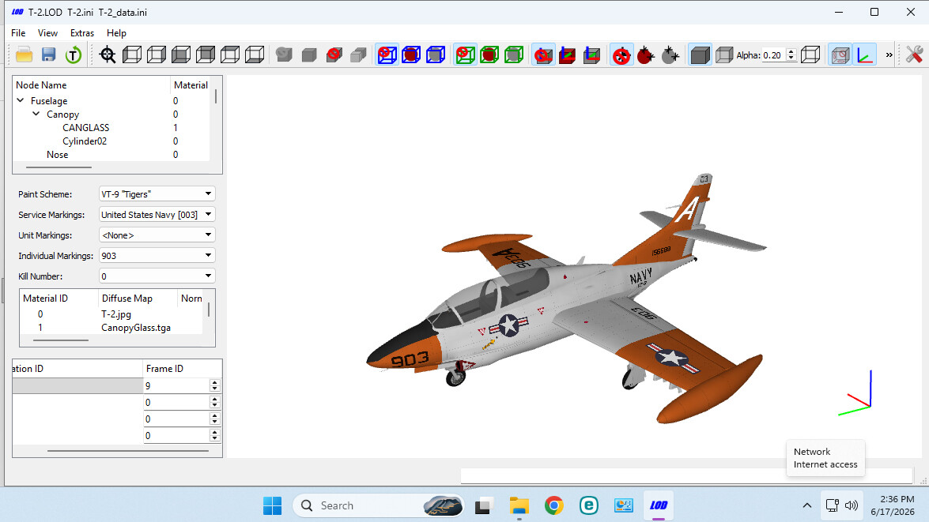Click the gray cube with red prohibition sign
Image resolution: width=929 pixels, height=522 pixels.
(x=334, y=55)
